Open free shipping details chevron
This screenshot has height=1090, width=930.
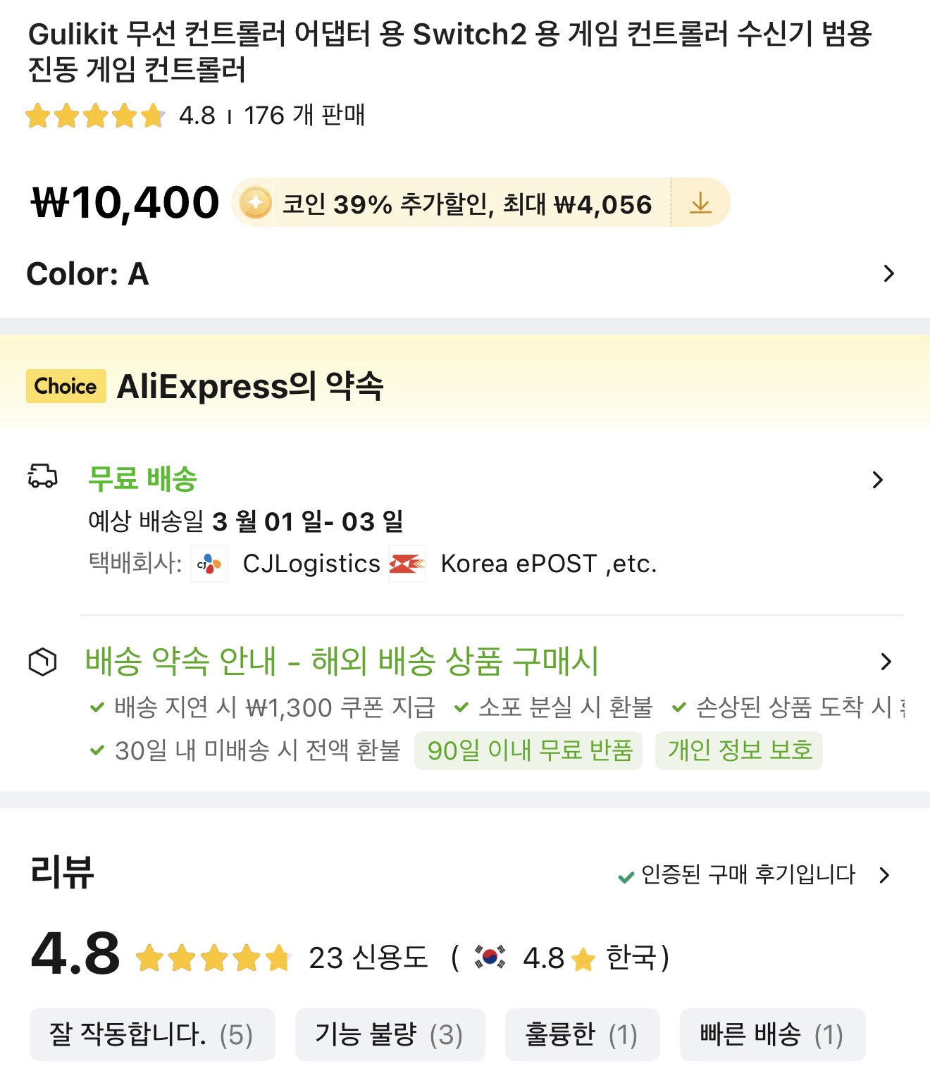click(877, 480)
